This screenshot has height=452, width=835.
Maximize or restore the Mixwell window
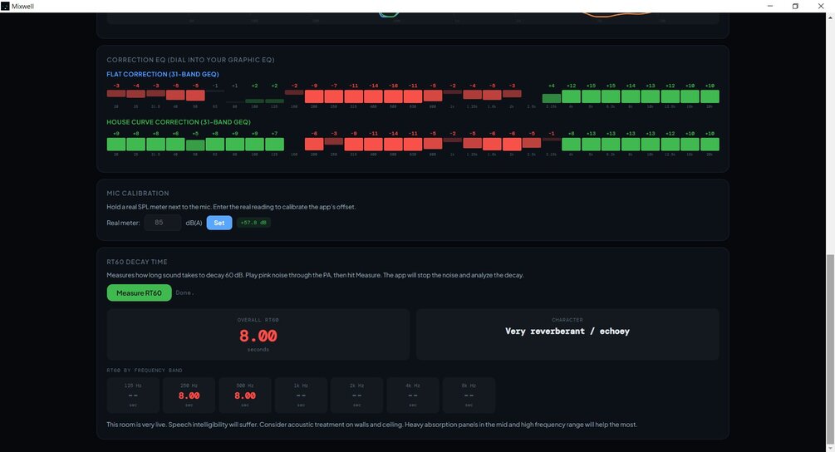pos(795,6)
